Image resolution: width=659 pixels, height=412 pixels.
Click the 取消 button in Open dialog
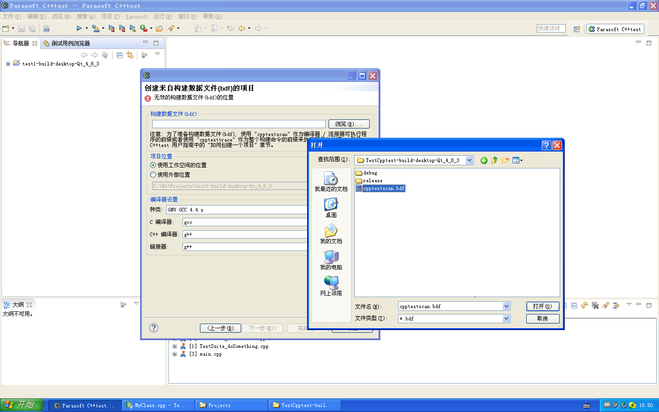pos(542,319)
